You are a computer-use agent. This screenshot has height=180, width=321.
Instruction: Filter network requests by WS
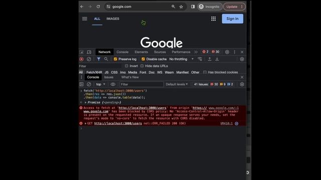click(x=159, y=72)
